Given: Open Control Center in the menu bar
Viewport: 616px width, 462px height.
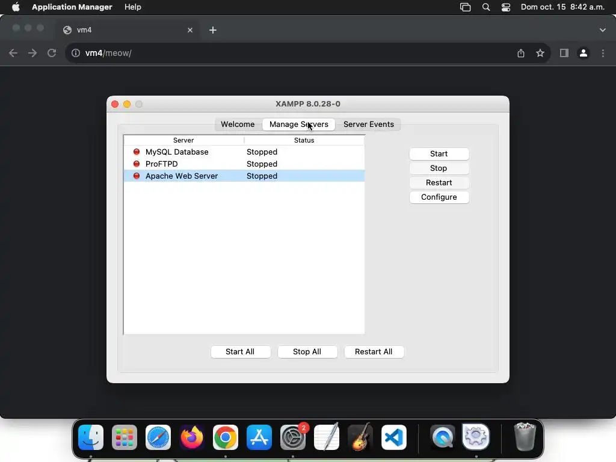Looking at the screenshot, I should click(505, 7).
